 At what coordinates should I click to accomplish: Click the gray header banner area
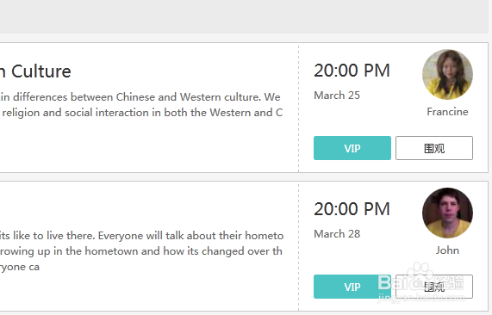point(244,16)
